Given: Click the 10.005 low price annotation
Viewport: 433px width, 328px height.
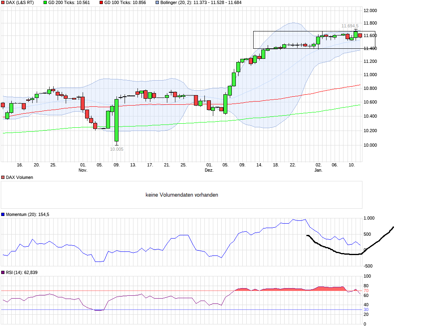Looking at the screenshot, I should (x=117, y=149).
